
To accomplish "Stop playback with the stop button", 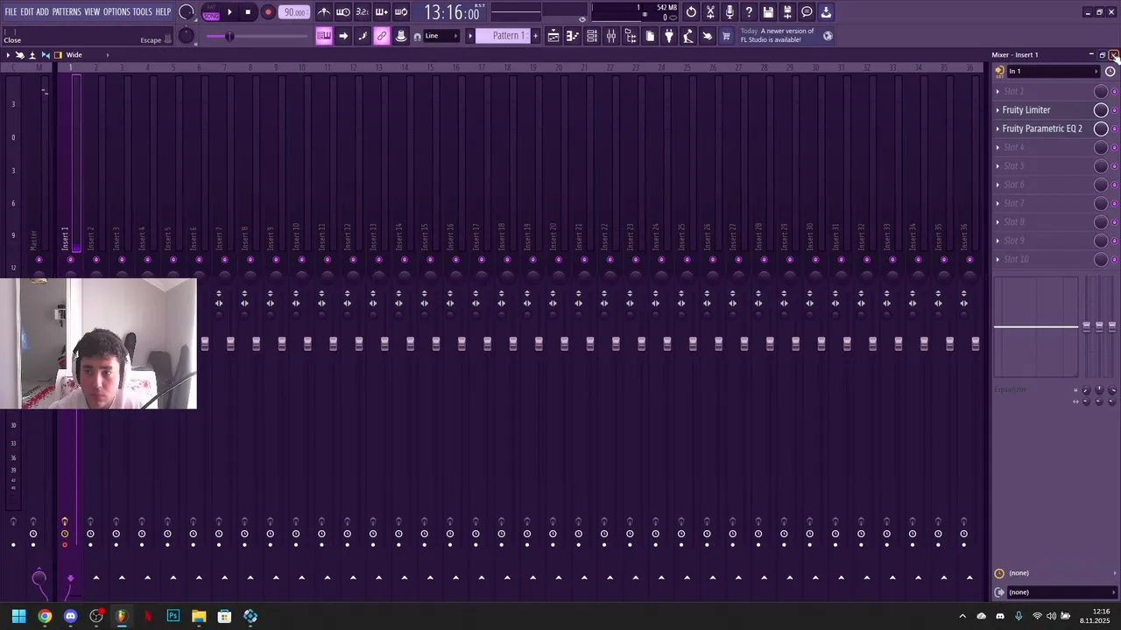I will point(249,12).
